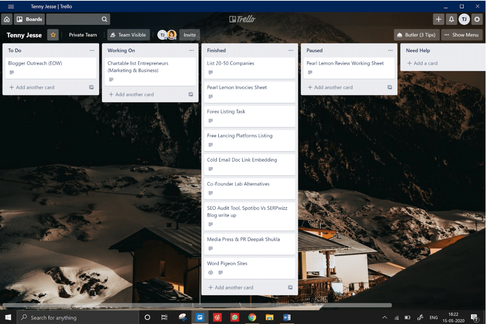Open the Free Lancing Platforms Listing card
Screen dimensions: 487x324
[x=250, y=140]
